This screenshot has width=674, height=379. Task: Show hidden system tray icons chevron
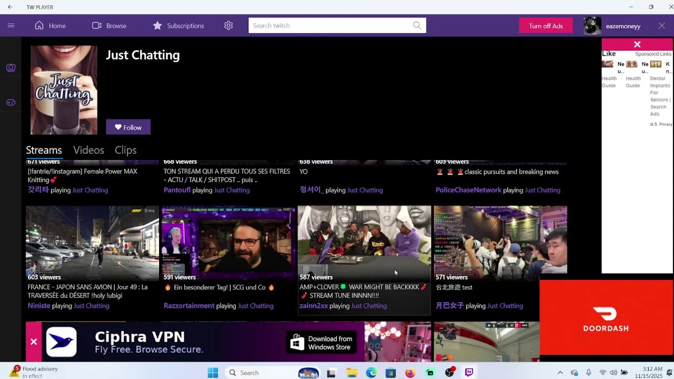point(560,373)
